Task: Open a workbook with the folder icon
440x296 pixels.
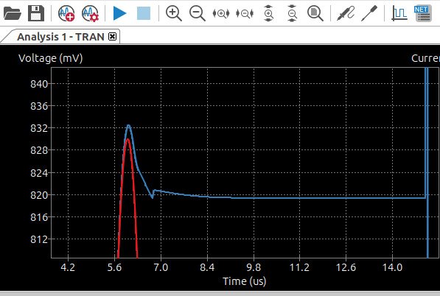Action: (x=13, y=13)
